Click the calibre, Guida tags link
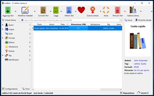Screen dimensions: 154x96 tap(140, 64)
